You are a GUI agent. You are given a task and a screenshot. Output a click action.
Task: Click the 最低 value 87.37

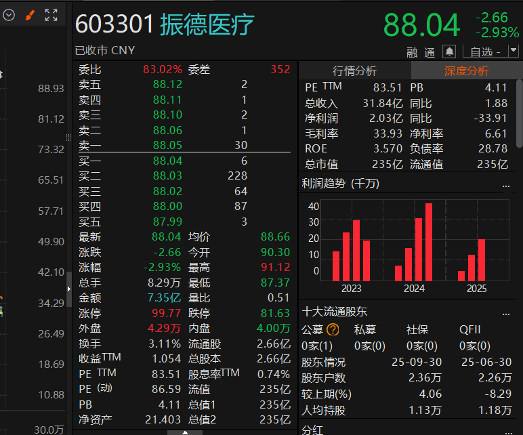coord(275,283)
